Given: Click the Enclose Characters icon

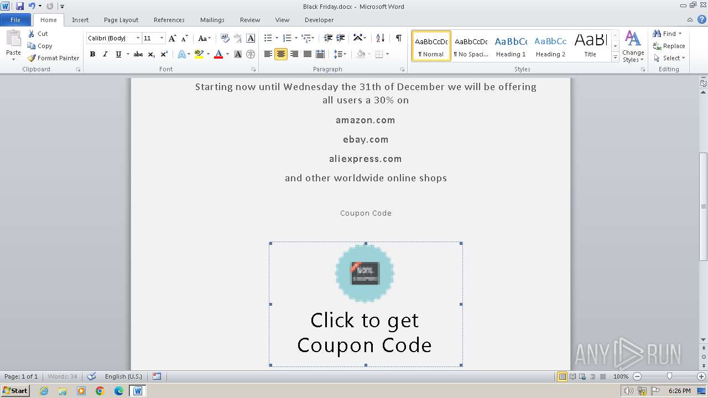Looking at the screenshot, I should pos(251,54).
